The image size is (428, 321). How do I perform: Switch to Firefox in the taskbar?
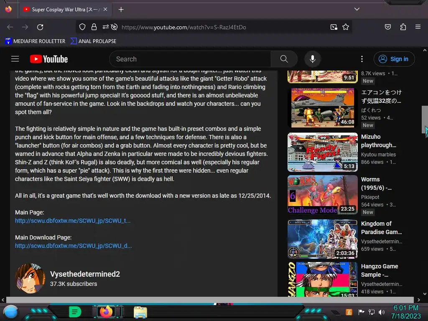coord(106,312)
